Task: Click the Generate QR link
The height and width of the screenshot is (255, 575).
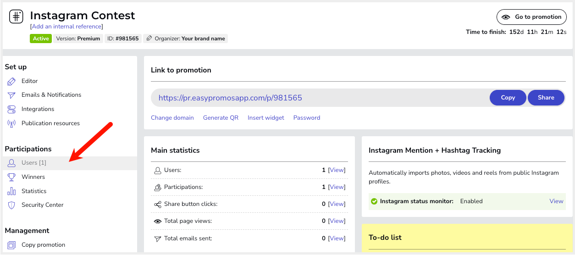Action: pos(221,118)
